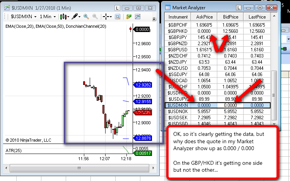
Task: Click the 12:07 time axis label
Action: pos(105,159)
